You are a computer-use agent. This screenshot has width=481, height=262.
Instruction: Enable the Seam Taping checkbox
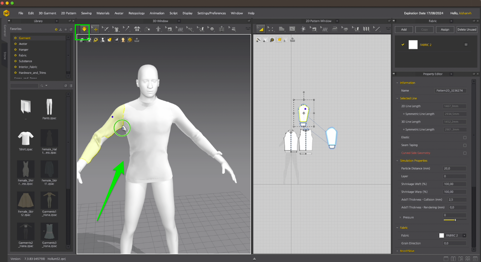[x=465, y=145]
